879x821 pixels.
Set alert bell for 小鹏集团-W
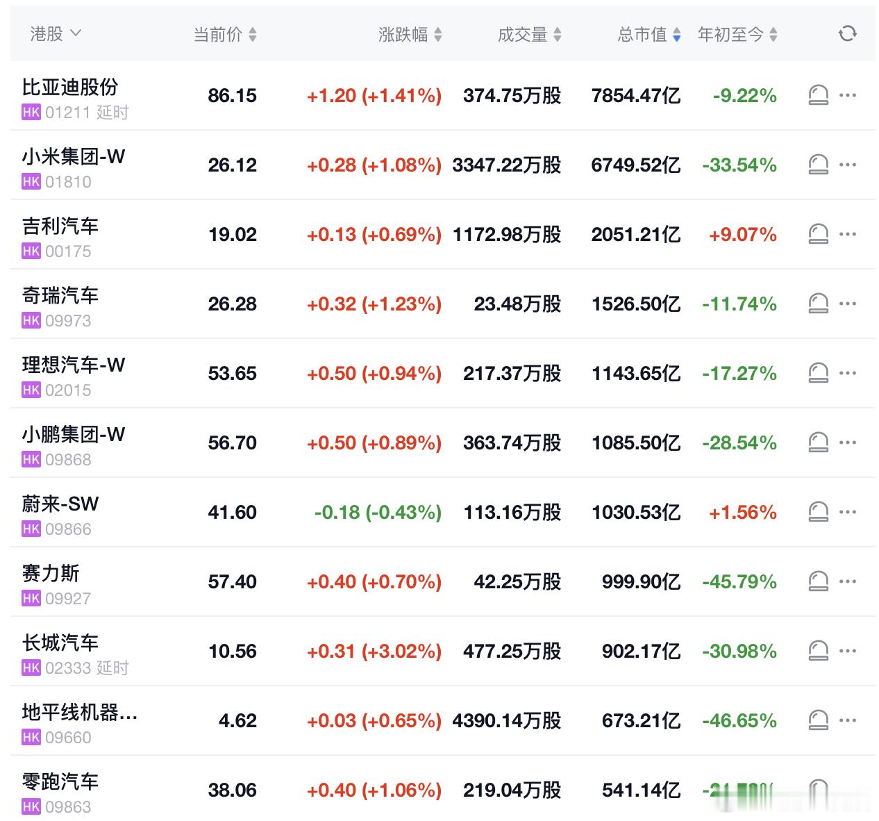pos(819,442)
